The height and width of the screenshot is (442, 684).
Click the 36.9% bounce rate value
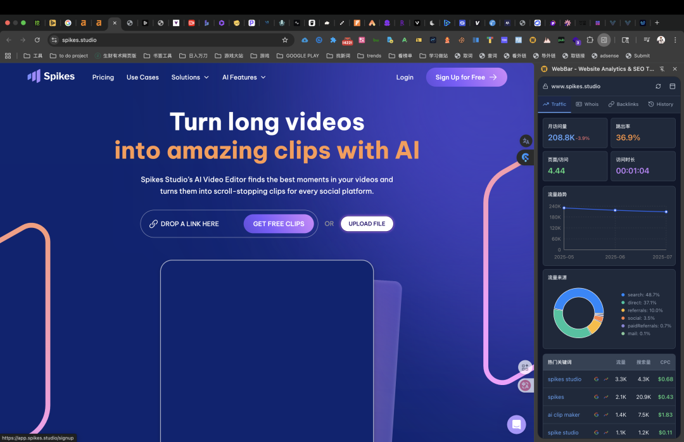click(x=628, y=137)
